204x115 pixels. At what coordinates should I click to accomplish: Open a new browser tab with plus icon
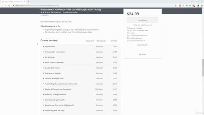29,2
